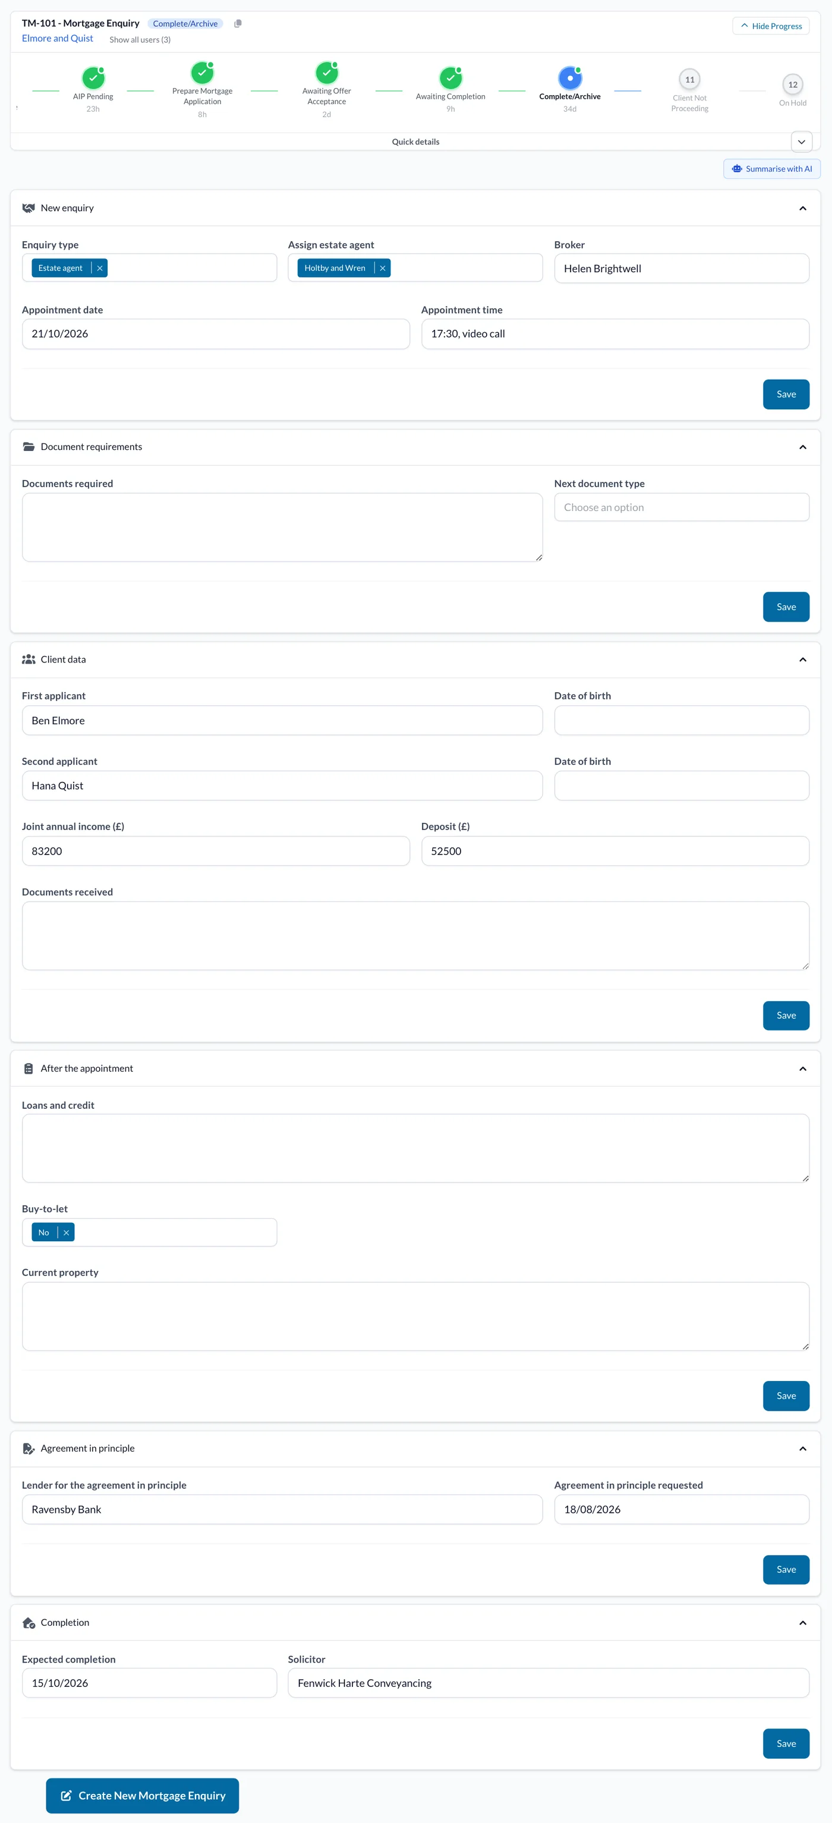This screenshot has height=1823, width=832.
Task: Click Show all users (3)
Action: pyautogui.click(x=140, y=40)
